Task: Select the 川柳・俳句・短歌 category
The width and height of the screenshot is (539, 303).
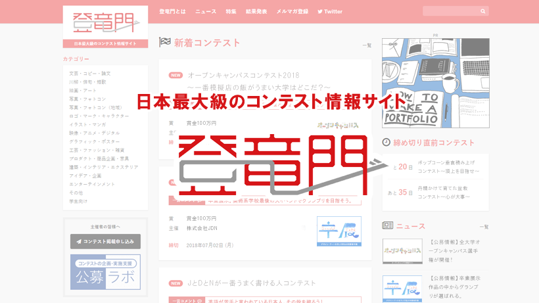Action: click(87, 82)
